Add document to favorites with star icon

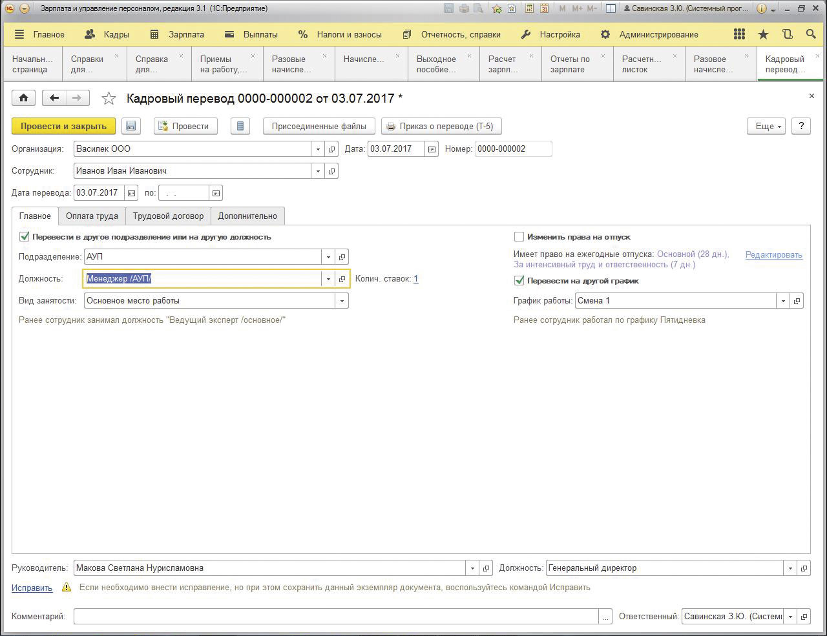click(109, 98)
